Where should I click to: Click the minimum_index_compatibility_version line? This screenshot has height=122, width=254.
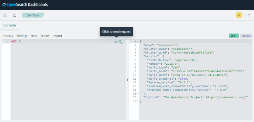(187, 90)
